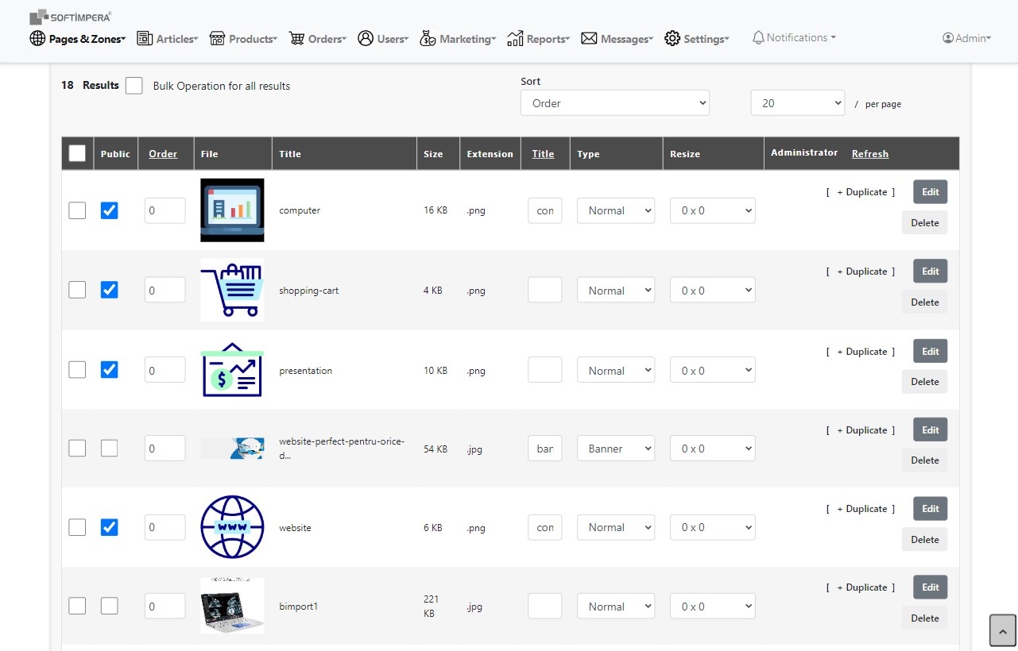Click the Settings gear icon
Screen dimensions: 1018x651
point(672,38)
